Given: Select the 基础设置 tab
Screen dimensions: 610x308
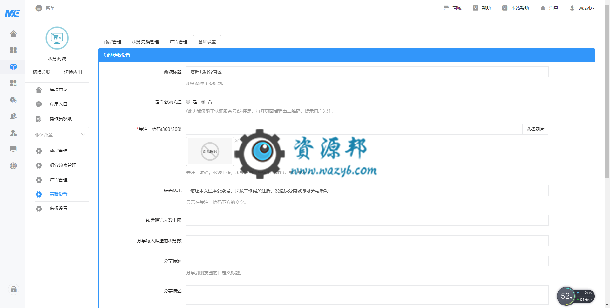Looking at the screenshot, I should pyautogui.click(x=207, y=42).
